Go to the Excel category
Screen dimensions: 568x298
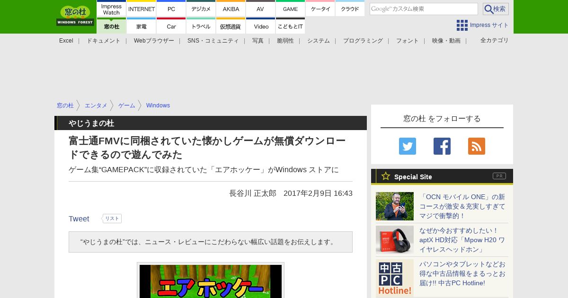tap(66, 41)
